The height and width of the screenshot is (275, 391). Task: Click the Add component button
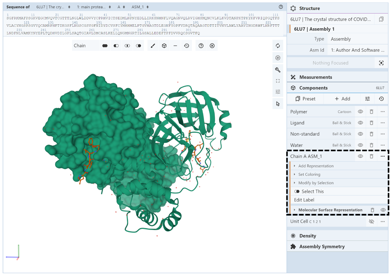pyautogui.click(x=343, y=99)
